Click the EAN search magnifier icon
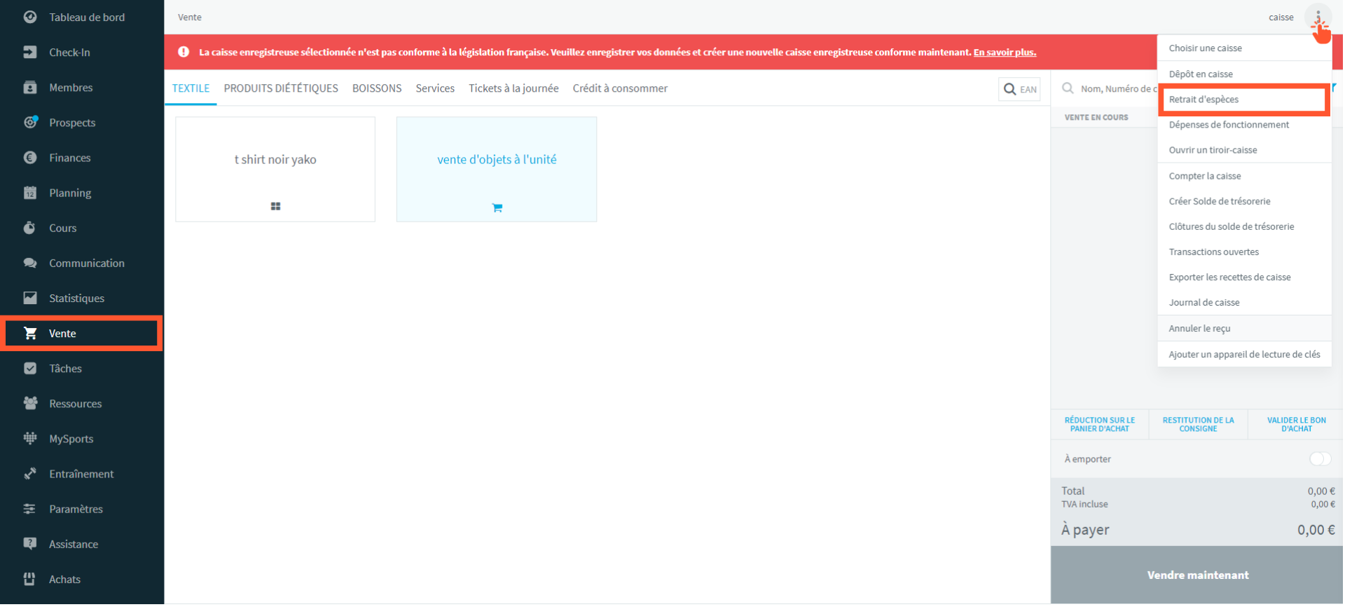The height and width of the screenshot is (607, 1345). coord(1009,89)
